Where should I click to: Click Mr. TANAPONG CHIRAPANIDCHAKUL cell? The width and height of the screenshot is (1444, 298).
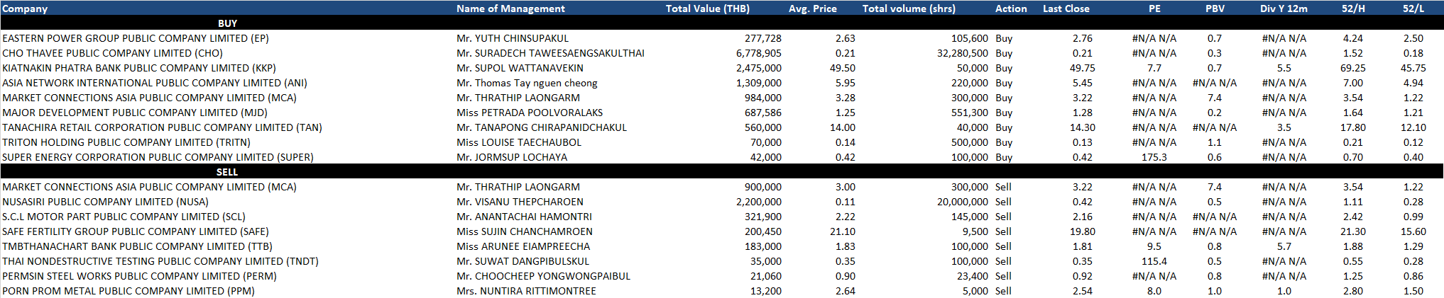pyautogui.click(x=542, y=127)
